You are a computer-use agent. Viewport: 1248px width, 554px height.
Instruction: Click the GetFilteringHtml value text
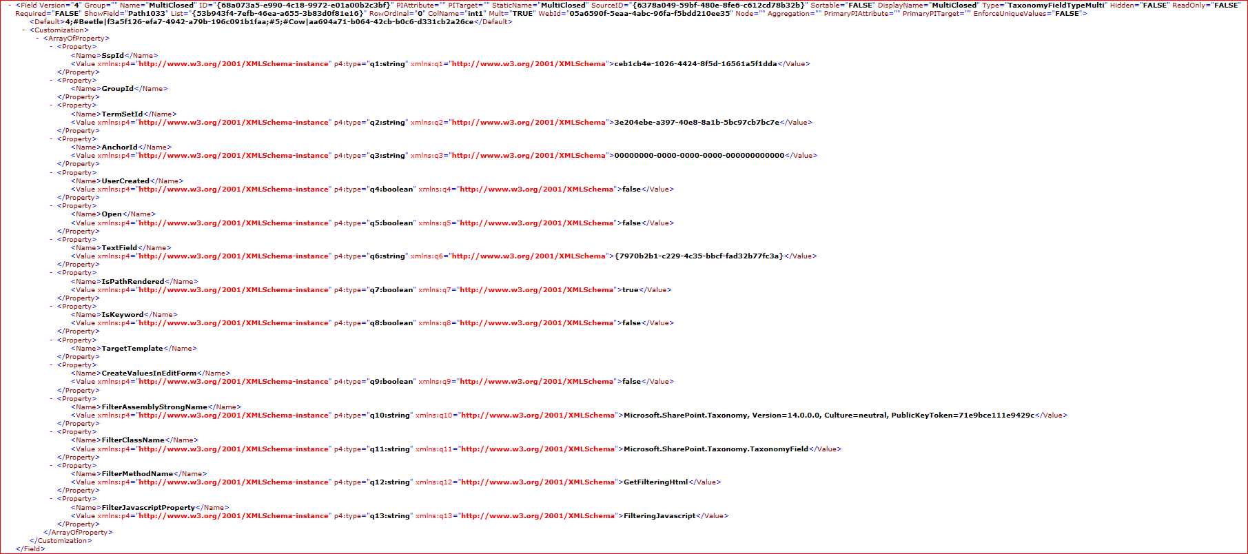pyautogui.click(x=655, y=482)
